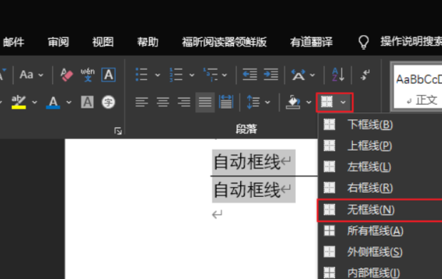Decrease the paragraph indent

250,75
